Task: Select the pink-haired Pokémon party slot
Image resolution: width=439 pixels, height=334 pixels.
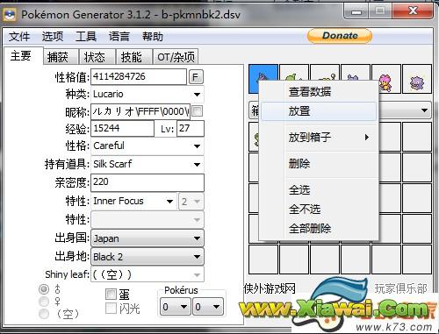Action: [386, 79]
